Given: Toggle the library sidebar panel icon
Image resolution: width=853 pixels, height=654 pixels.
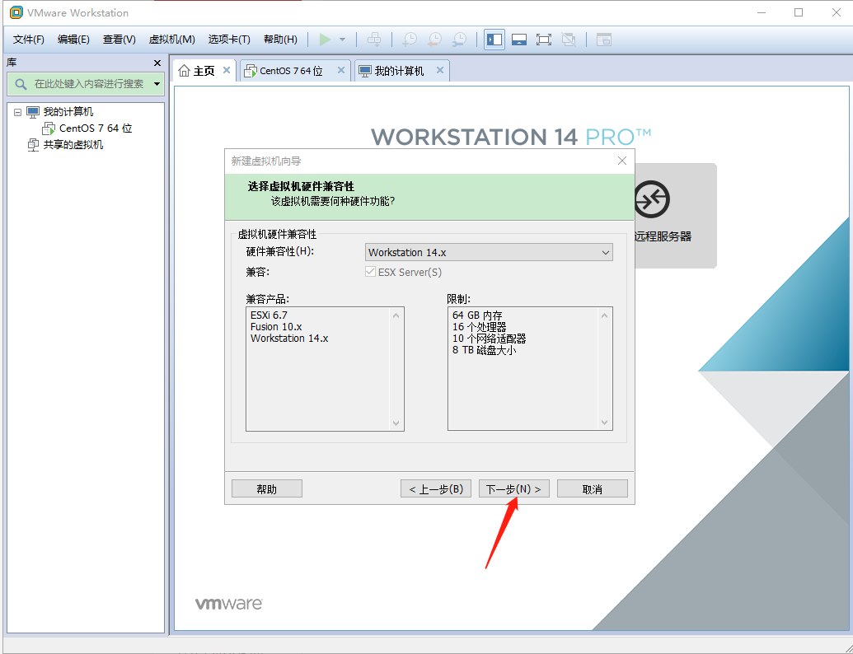Looking at the screenshot, I should pyautogui.click(x=494, y=39).
